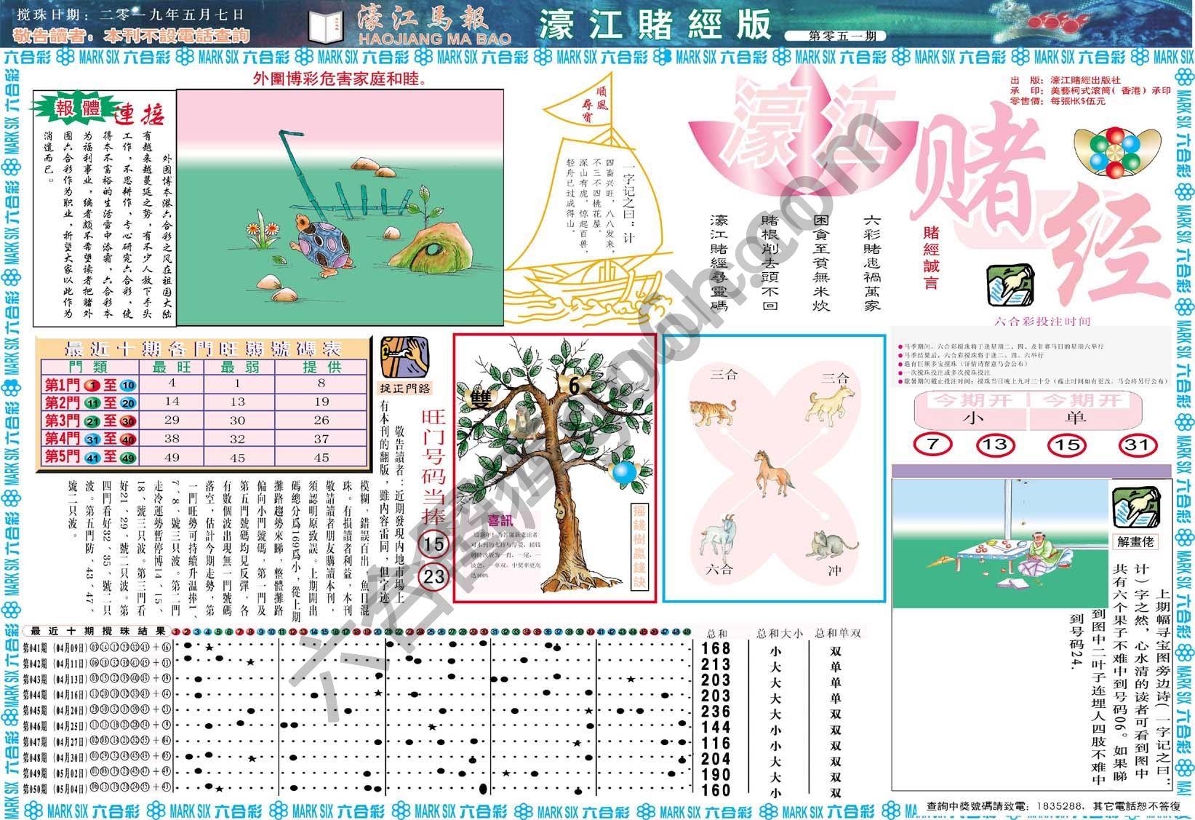Click the 今期开 小 box
This screenshot has width=1195, height=820.
(x=972, y=410)
